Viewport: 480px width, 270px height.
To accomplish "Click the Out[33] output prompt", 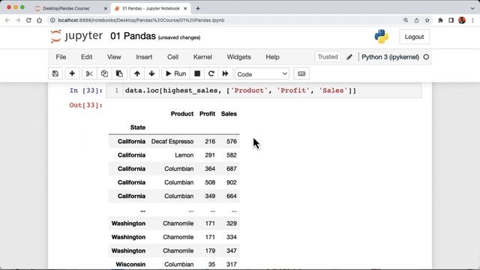I will (x=86, y=105).
